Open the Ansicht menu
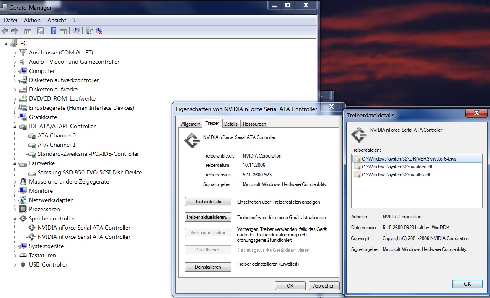The height and width of the screenshot is (298, 490). point(57,20)
